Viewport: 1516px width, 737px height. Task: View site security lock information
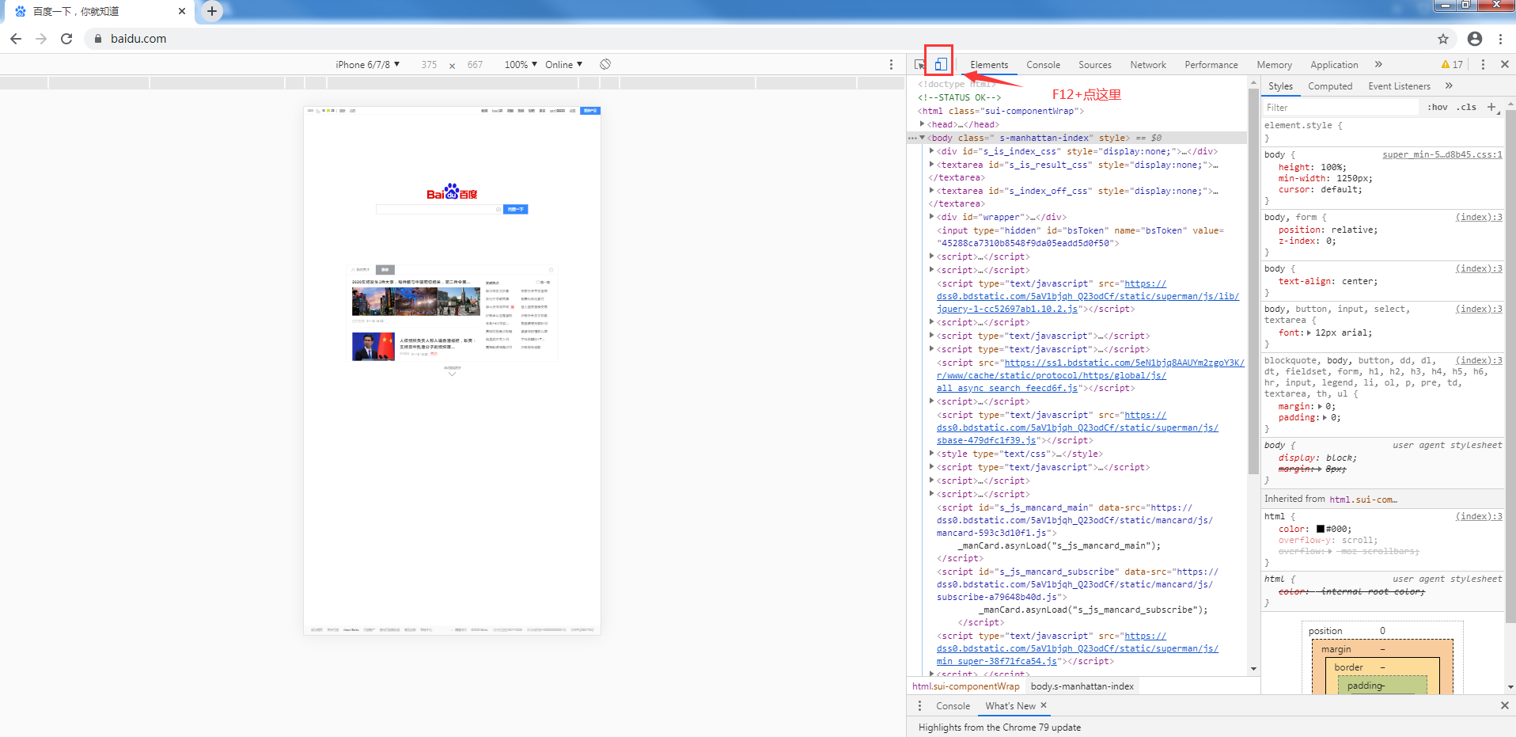pos(98,38)
